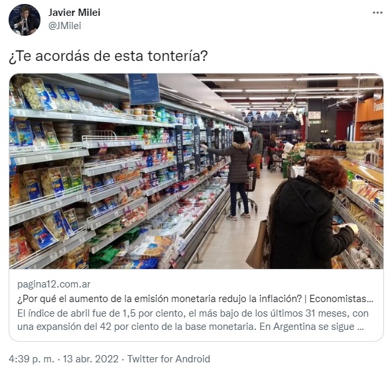Click the blue hanging sign in the photo
This screenshot has height=367, width=388.
[144, 89]
